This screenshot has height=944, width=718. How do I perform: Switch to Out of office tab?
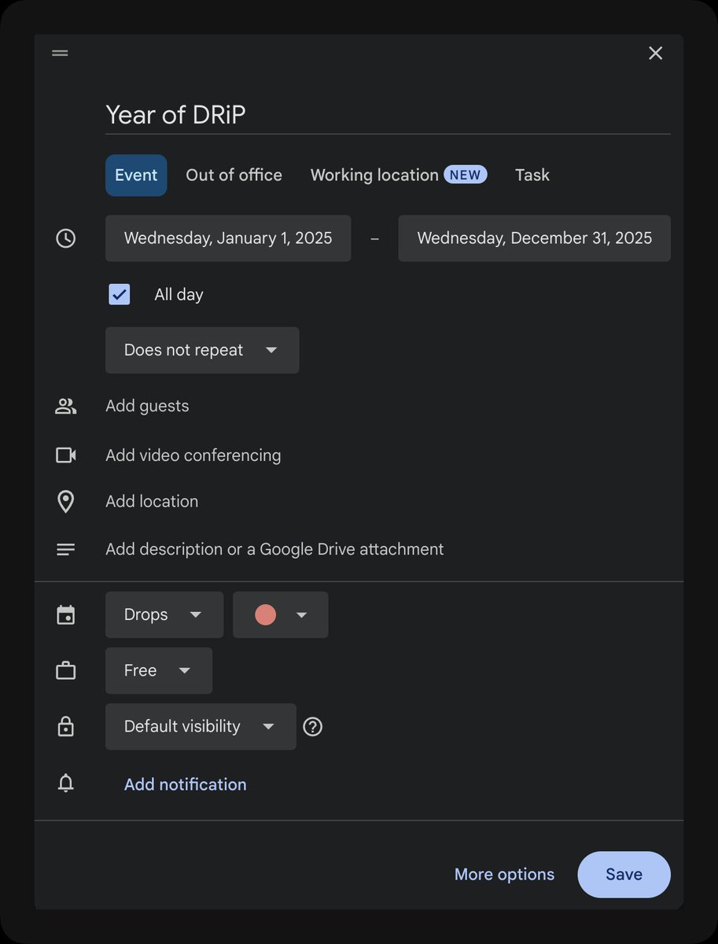234,175
